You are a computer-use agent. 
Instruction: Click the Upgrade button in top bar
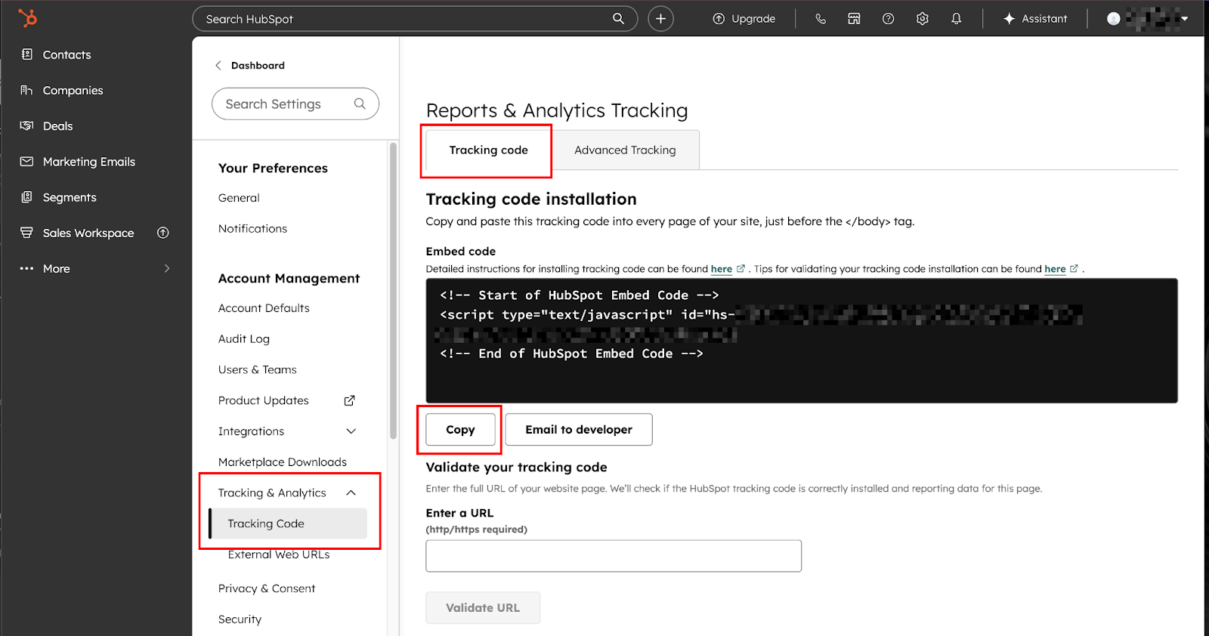(x=744, y=19)
